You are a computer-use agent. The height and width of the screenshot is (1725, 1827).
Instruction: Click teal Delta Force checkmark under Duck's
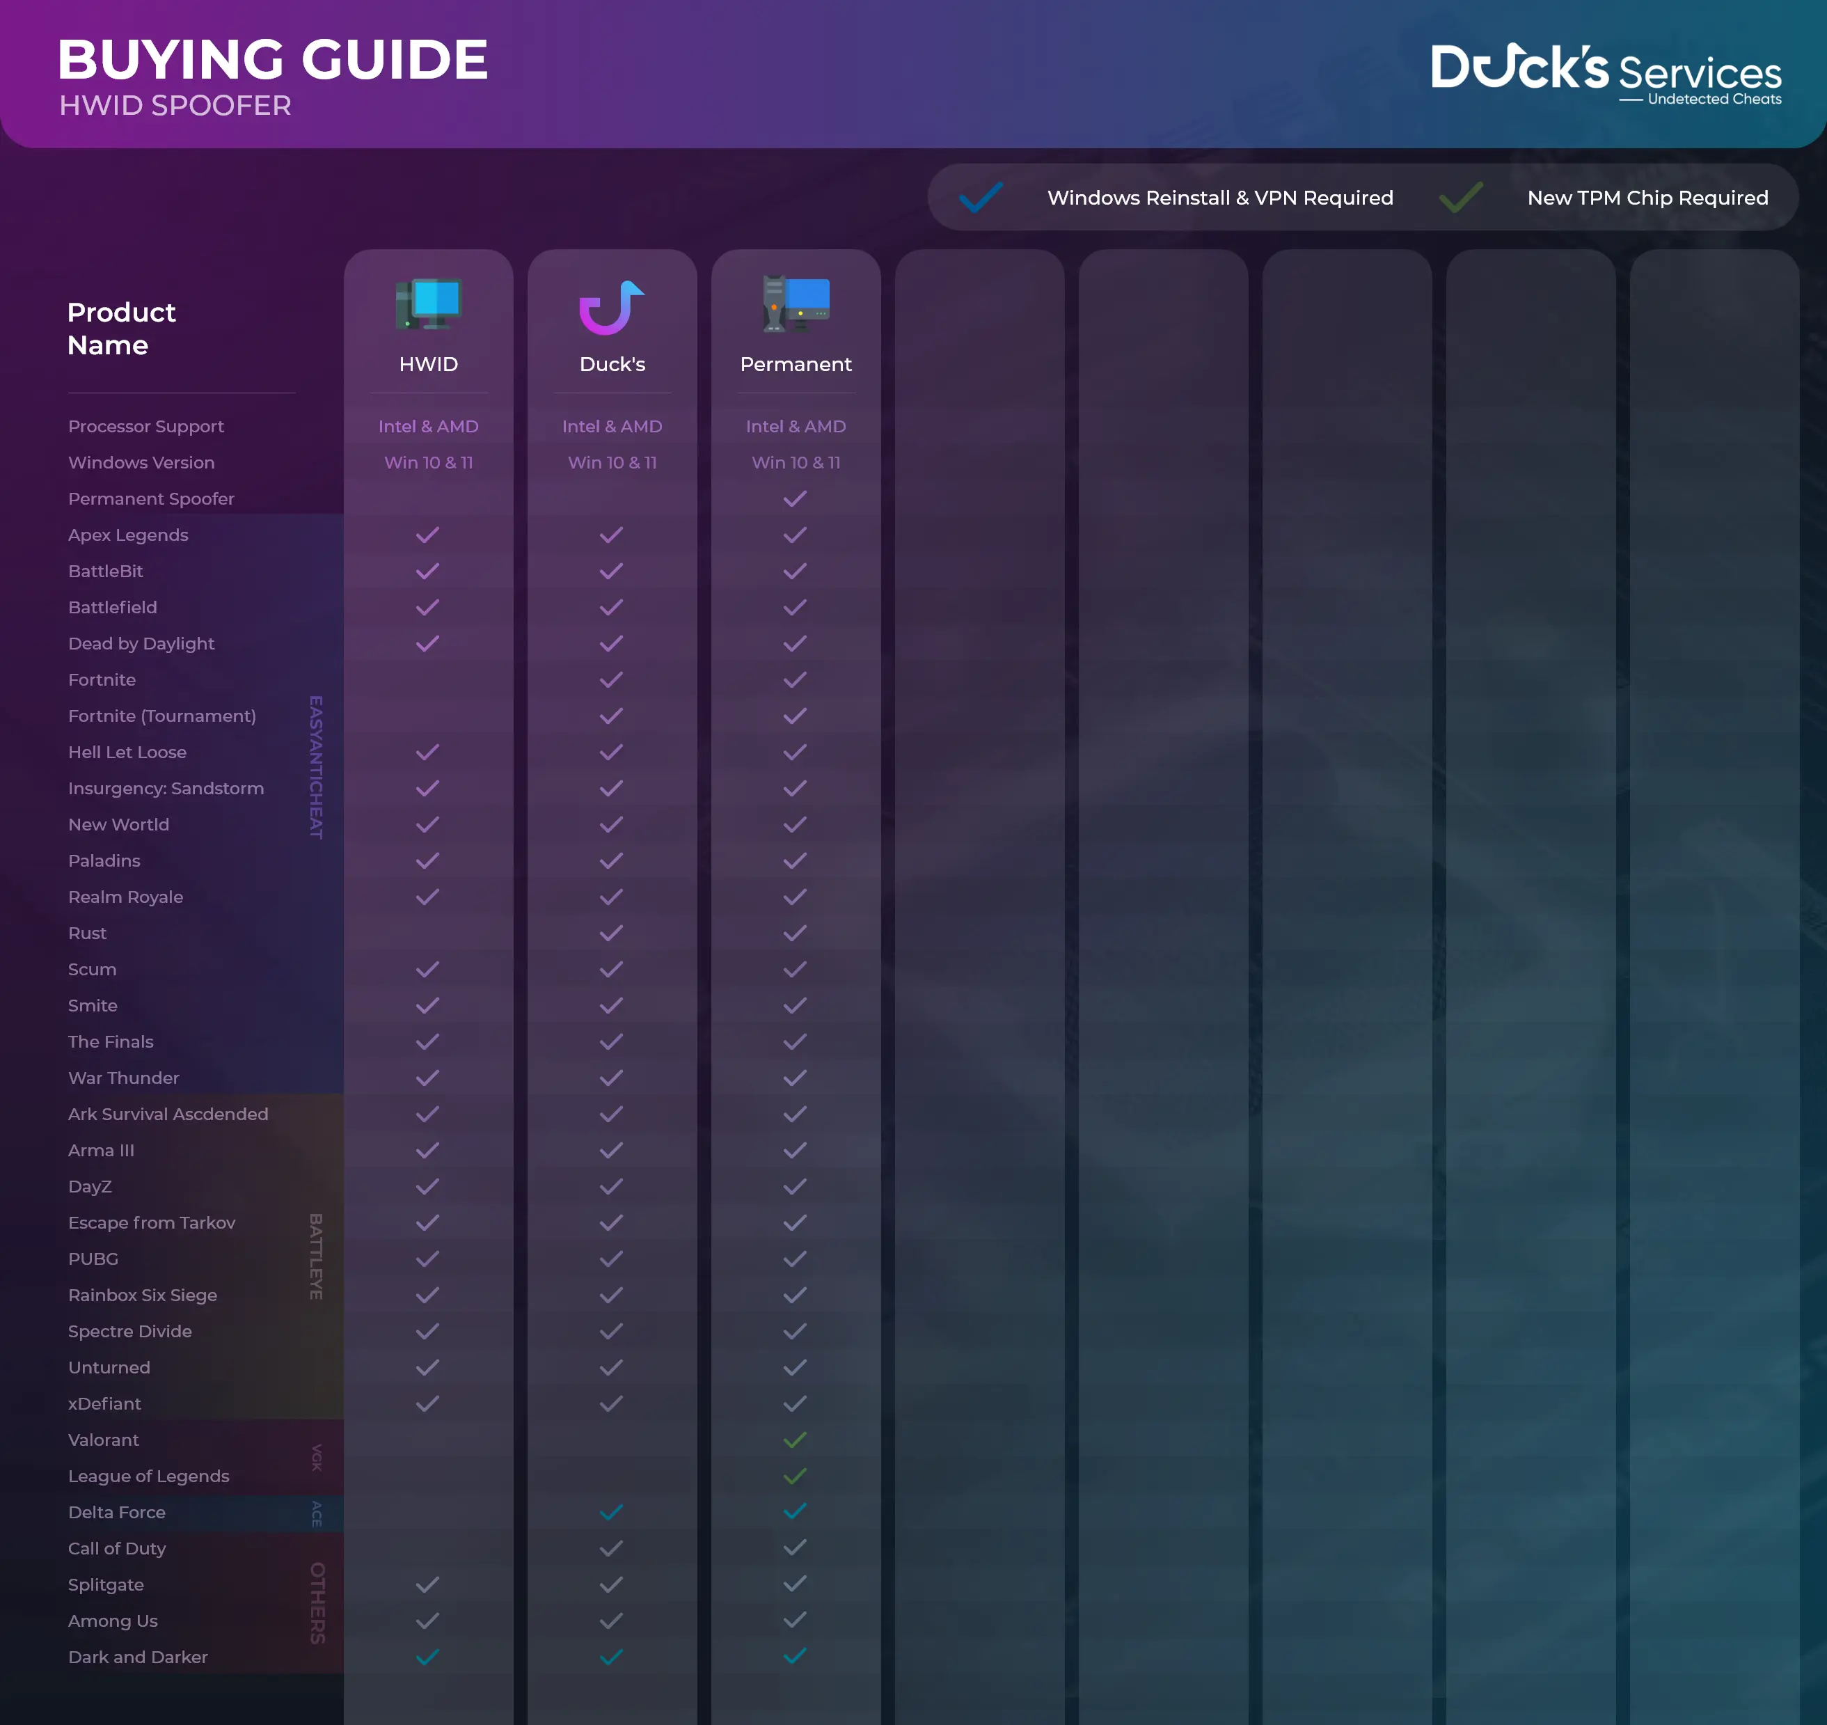(612, 1513)
